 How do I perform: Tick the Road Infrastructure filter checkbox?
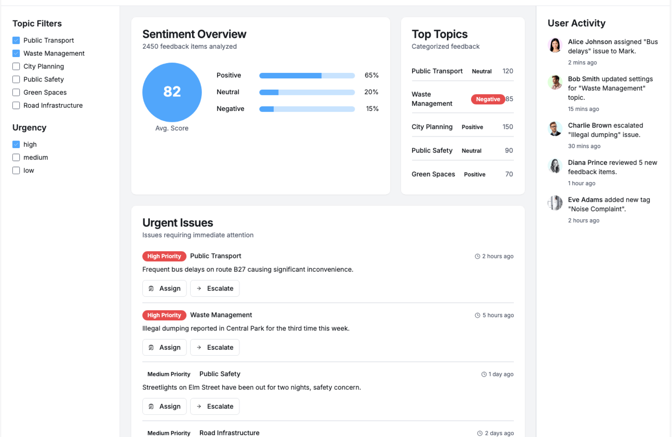[16, 105]
